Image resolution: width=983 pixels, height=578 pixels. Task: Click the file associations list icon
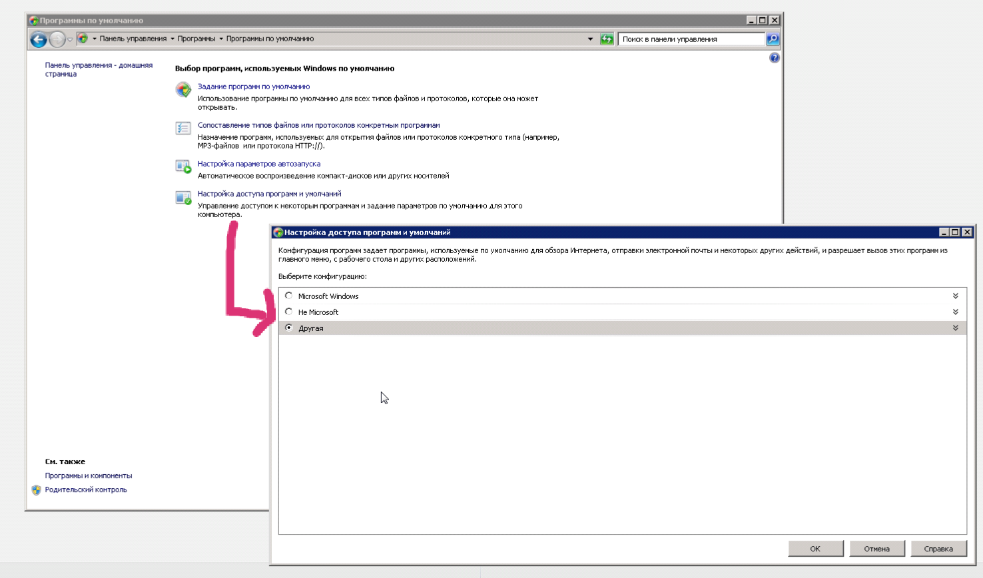[183, 128]
